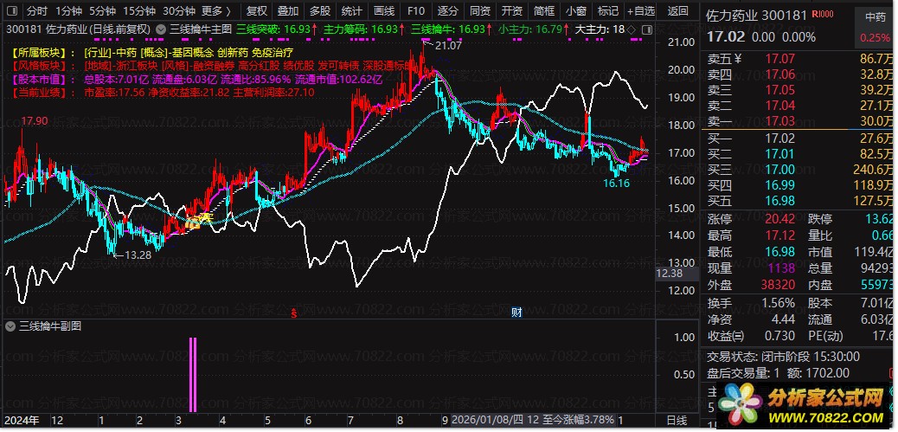Click the 涨停 value 20.42
Image resolution: width=898 pixels, height=432 pixels.
click(780, 219)
